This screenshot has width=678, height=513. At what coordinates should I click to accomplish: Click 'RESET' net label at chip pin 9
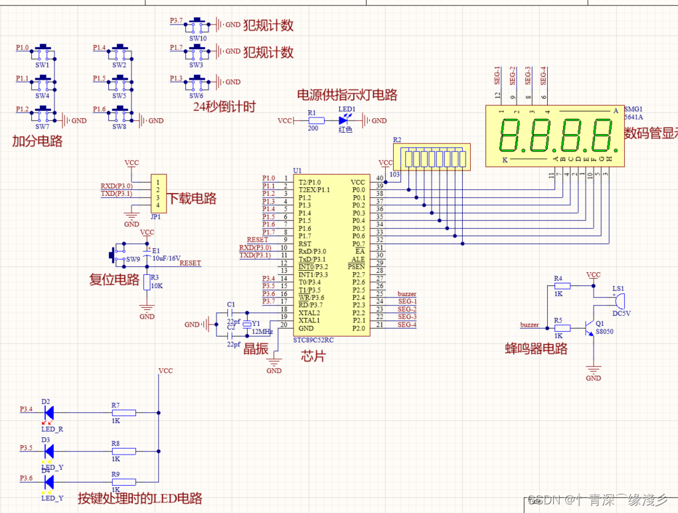click(x=258, y=240)
